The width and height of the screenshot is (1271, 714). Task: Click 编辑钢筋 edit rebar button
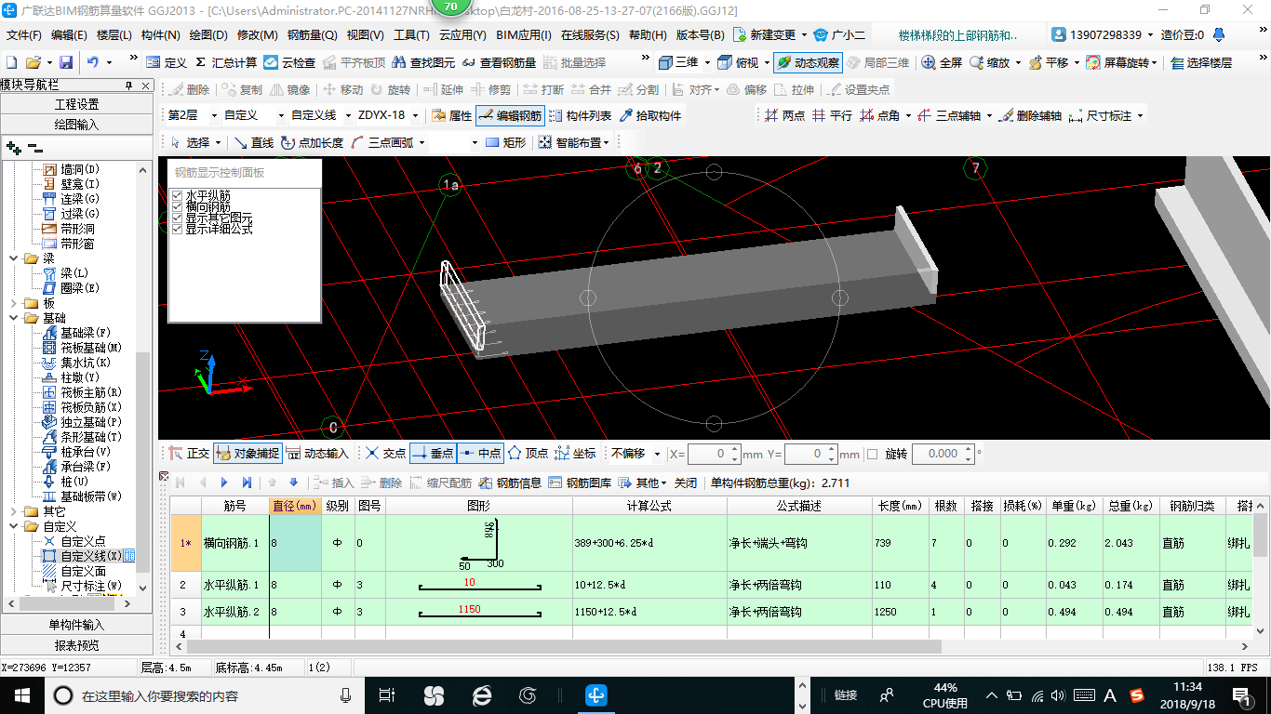pos(509,115)
